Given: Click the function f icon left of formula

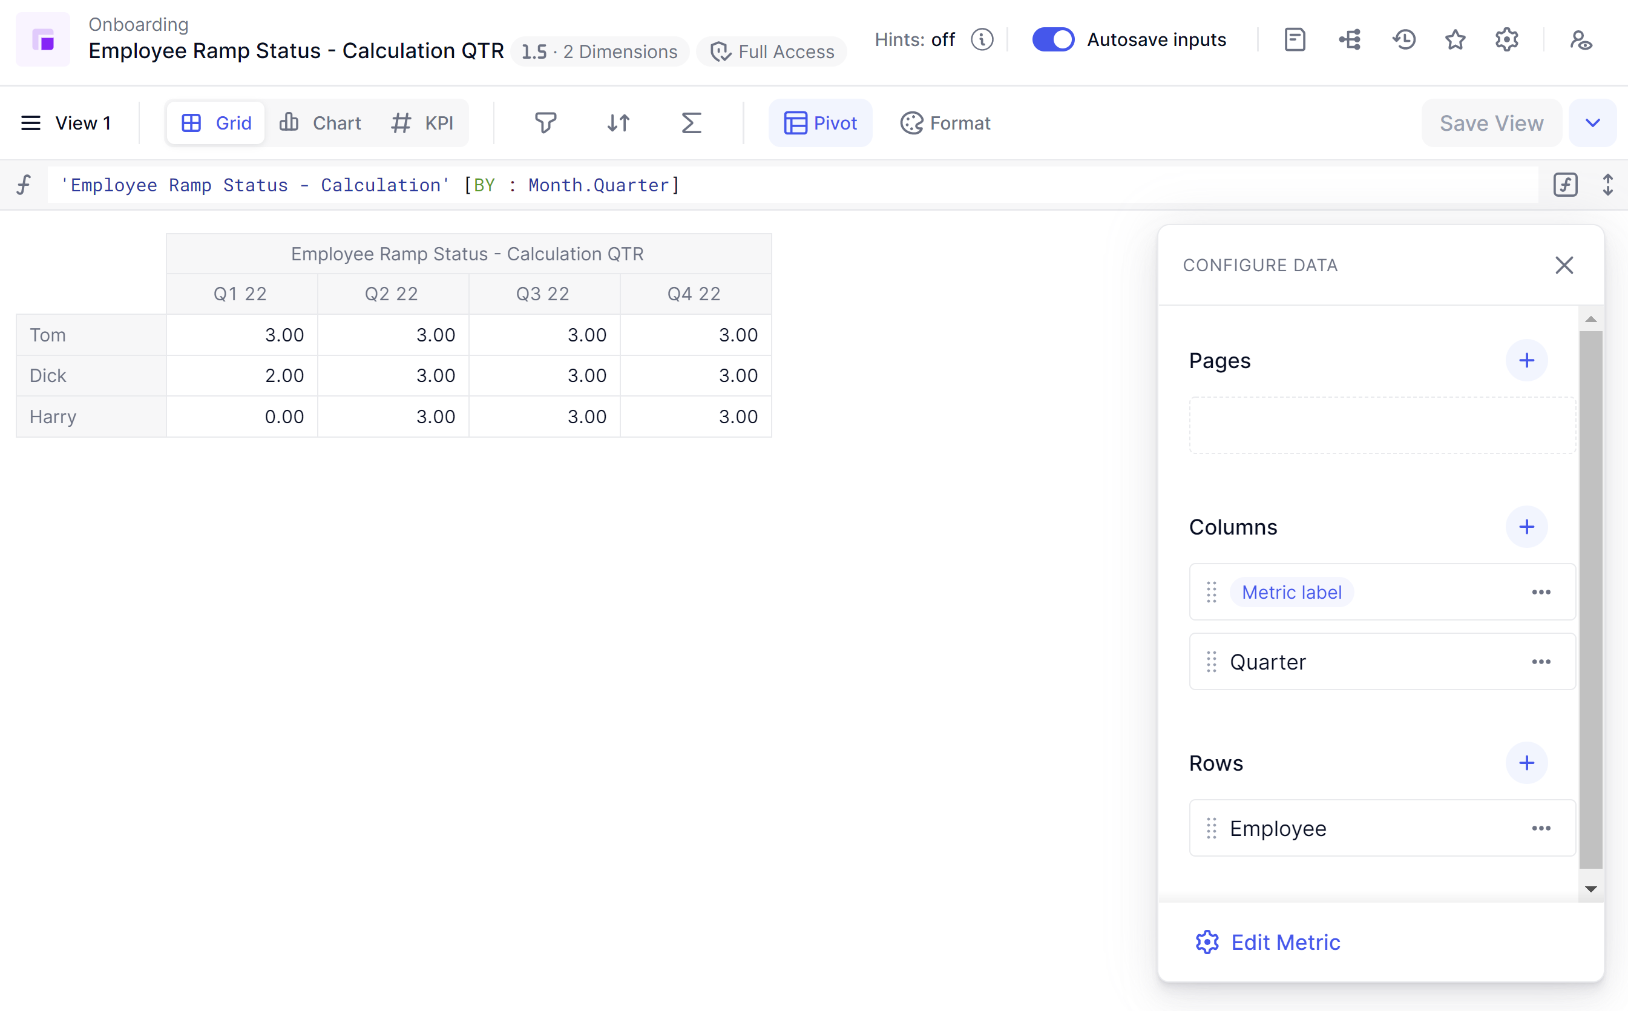Looking at the screenshot, I should point(24,185).
